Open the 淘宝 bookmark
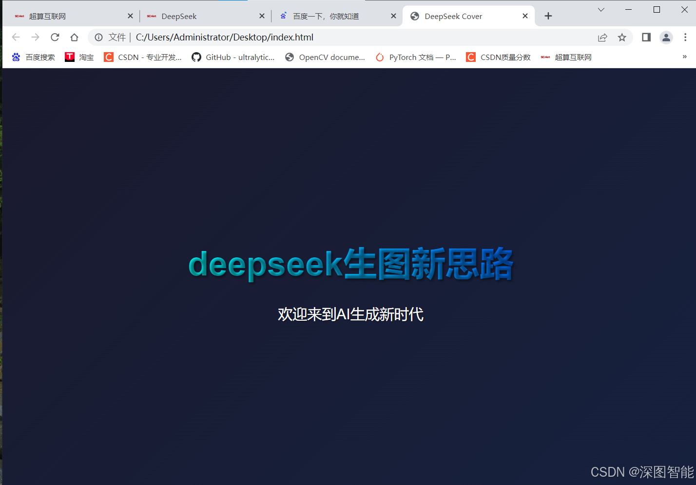696x485 pixels. pos(79,57)
